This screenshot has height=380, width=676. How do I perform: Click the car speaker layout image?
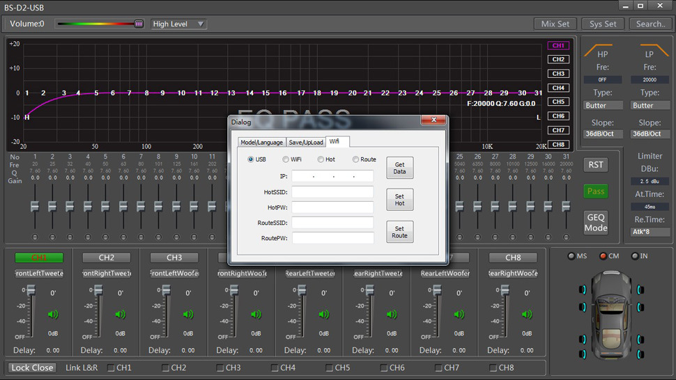point(610,314)
